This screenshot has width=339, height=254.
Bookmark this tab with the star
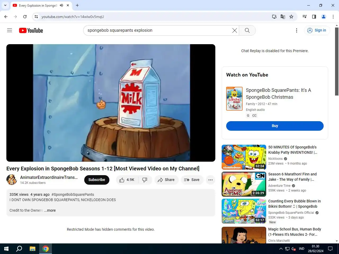pos(291,17)
